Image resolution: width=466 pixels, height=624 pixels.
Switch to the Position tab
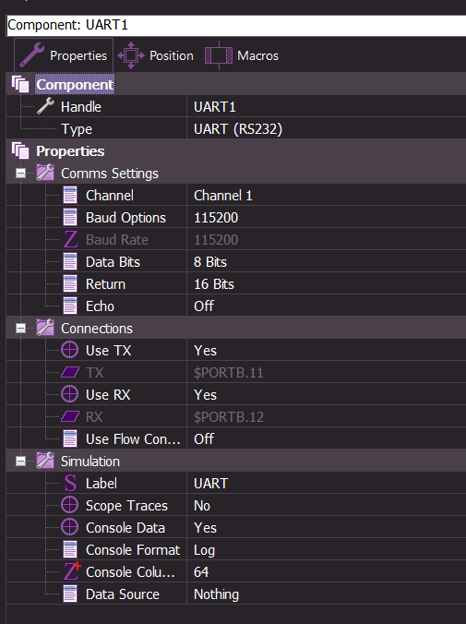pyautogui.click(x=156, y=55)
